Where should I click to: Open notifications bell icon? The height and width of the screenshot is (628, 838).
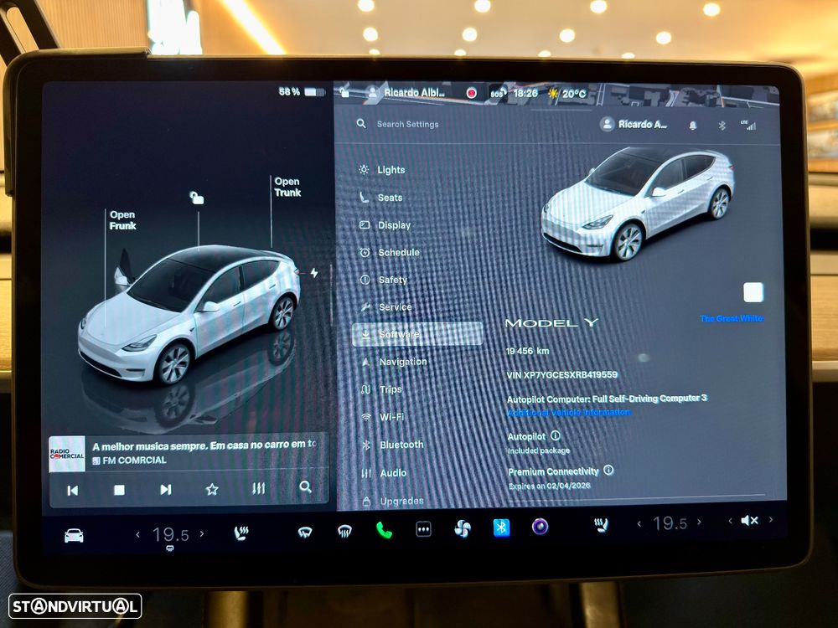click(x=693, y=126)
